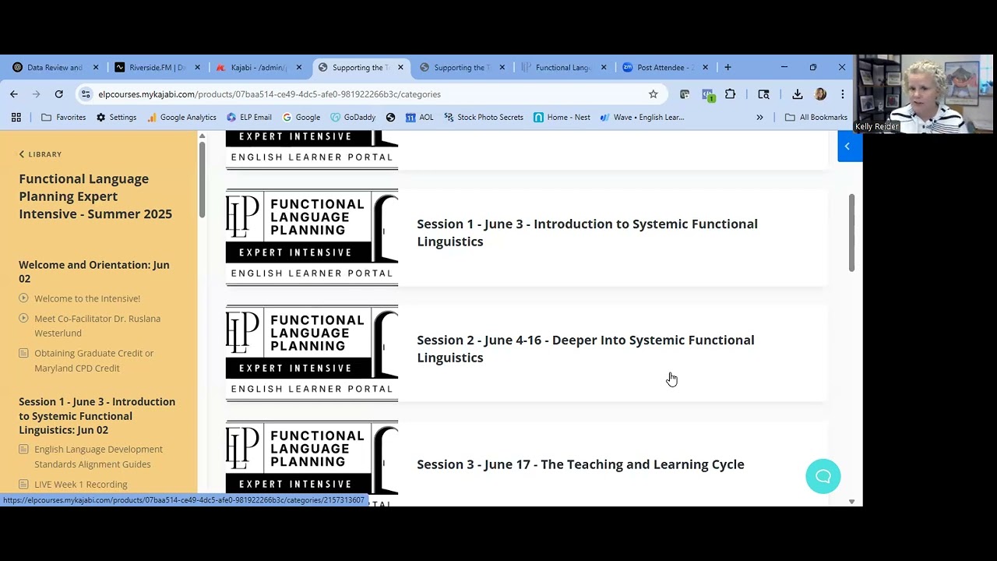997x561 pixels.
Task: Open the GoDaddy bookmark
Action: (352, 118)
